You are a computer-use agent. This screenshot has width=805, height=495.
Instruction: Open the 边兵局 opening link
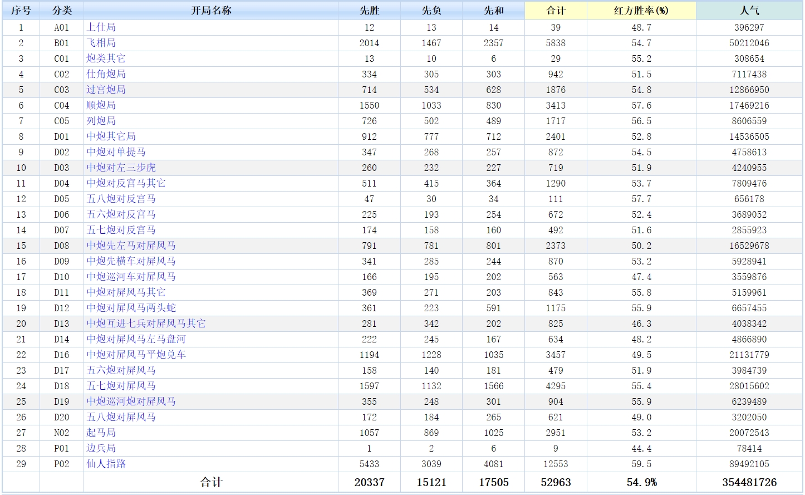(101, 448)
